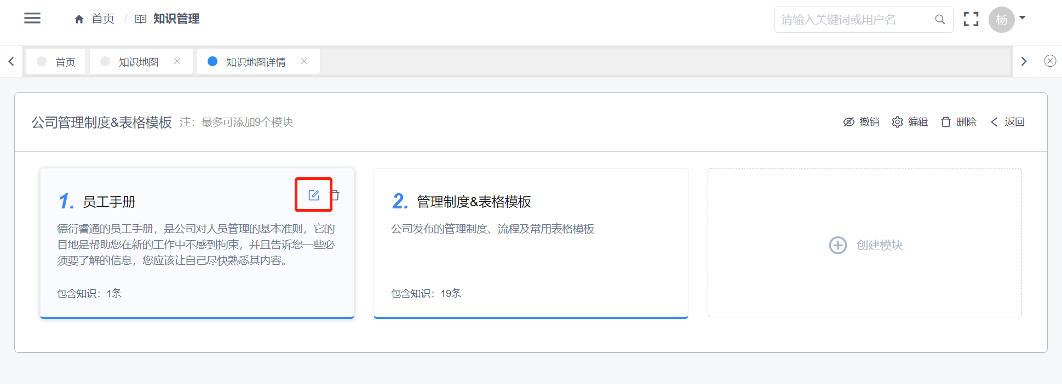The width and height of the screenshot is (1062, 384).
Task: Close the 知识地图 tab
Action: pos(177,61)
